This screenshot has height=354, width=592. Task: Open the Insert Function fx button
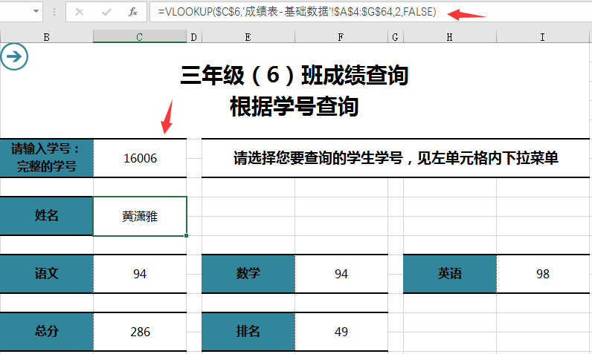coord(133,12)
